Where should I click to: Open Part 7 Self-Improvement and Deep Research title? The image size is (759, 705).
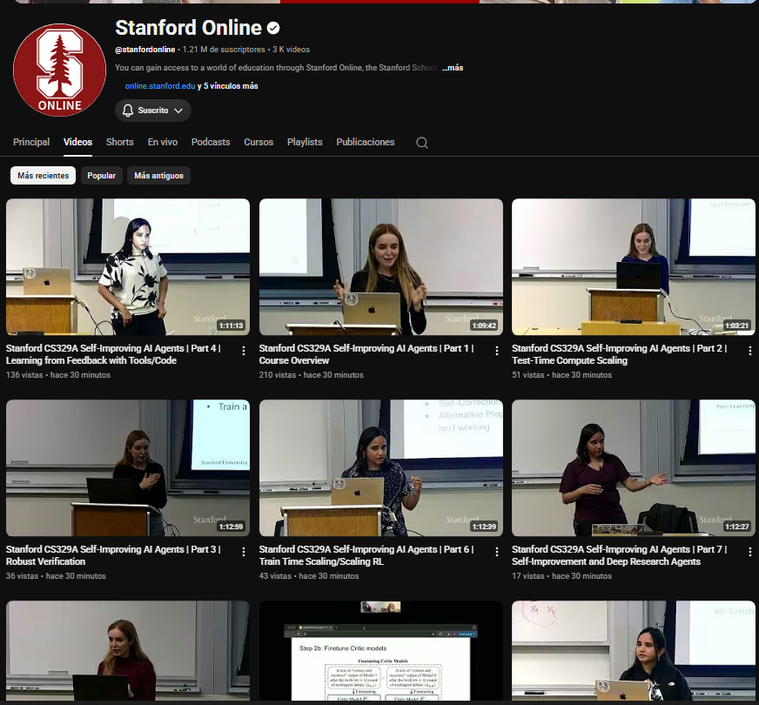(x=620, y=555)
